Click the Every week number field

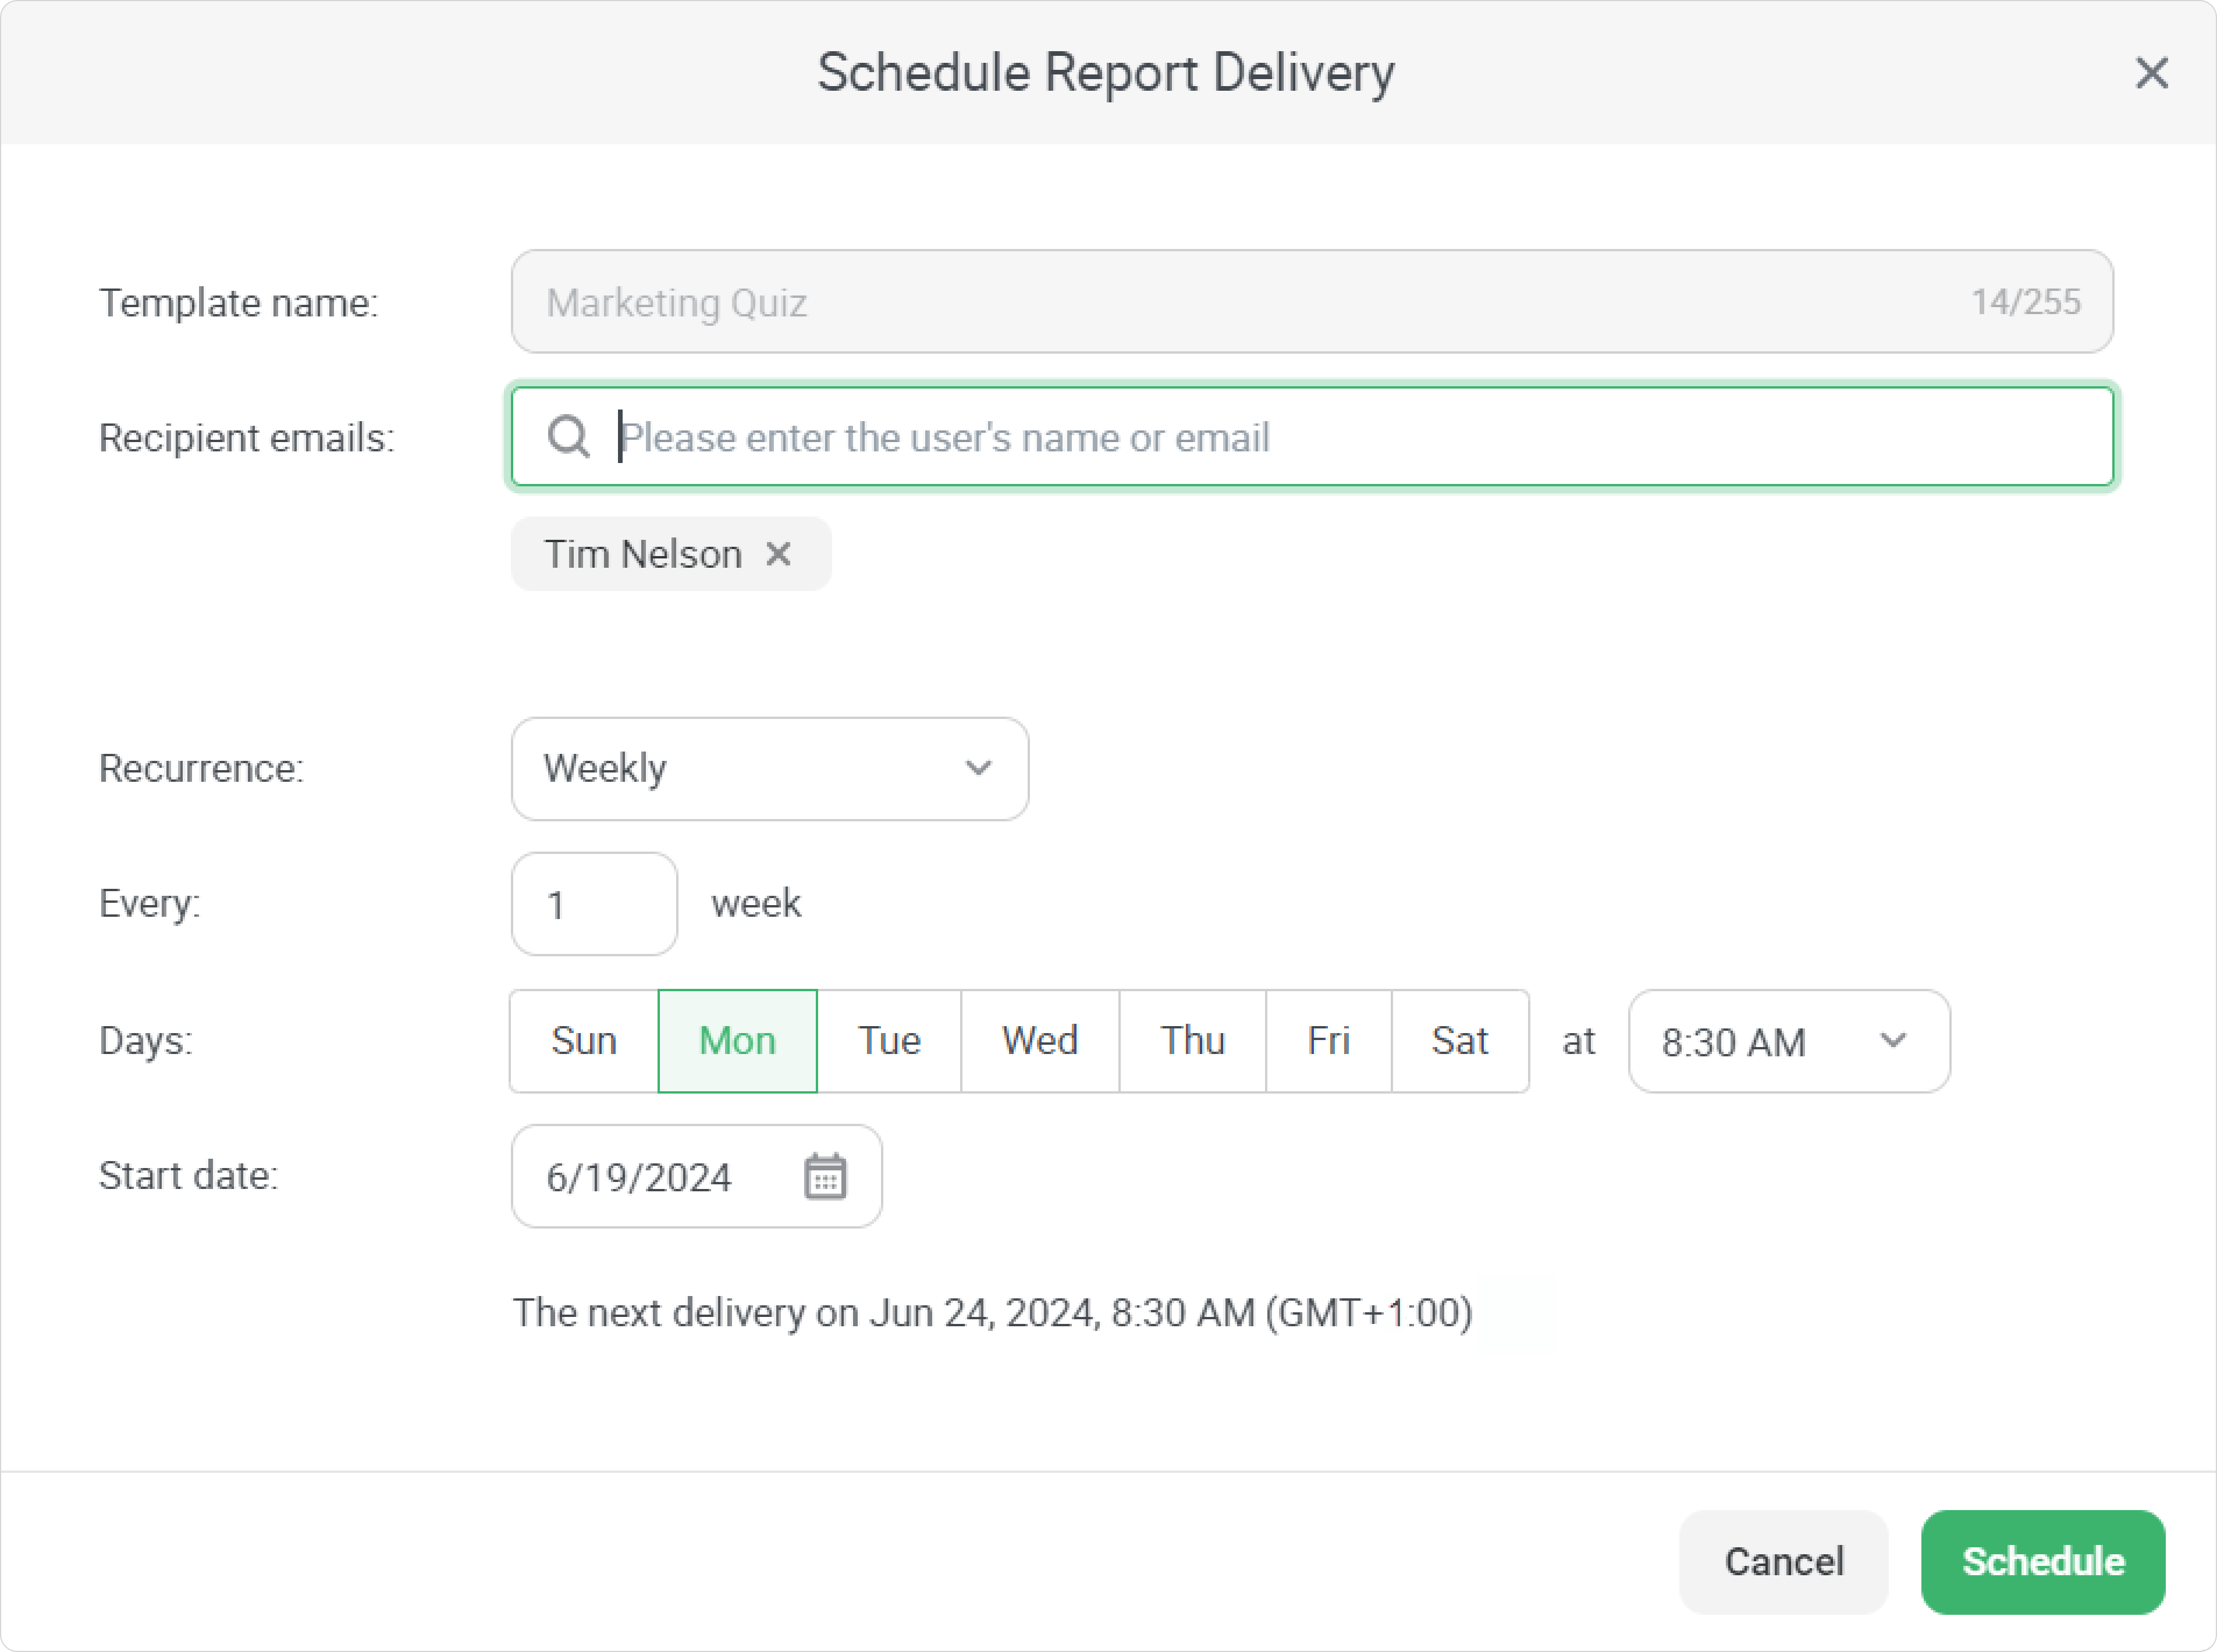tap(594, 904)
